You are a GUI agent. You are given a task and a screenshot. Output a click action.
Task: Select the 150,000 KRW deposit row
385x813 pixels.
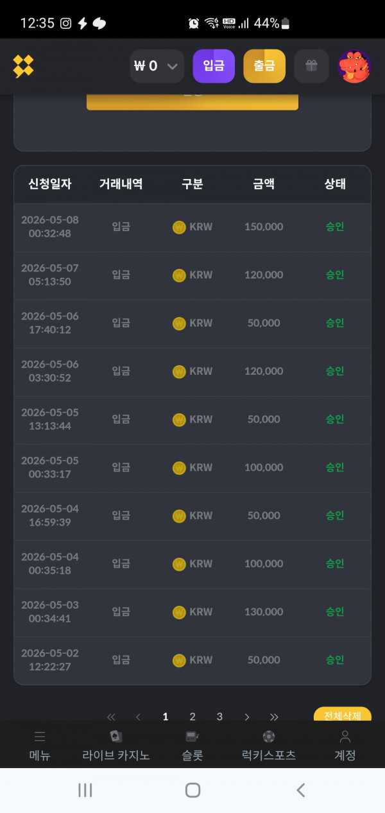pyautogui.click(x=193, y=227)
